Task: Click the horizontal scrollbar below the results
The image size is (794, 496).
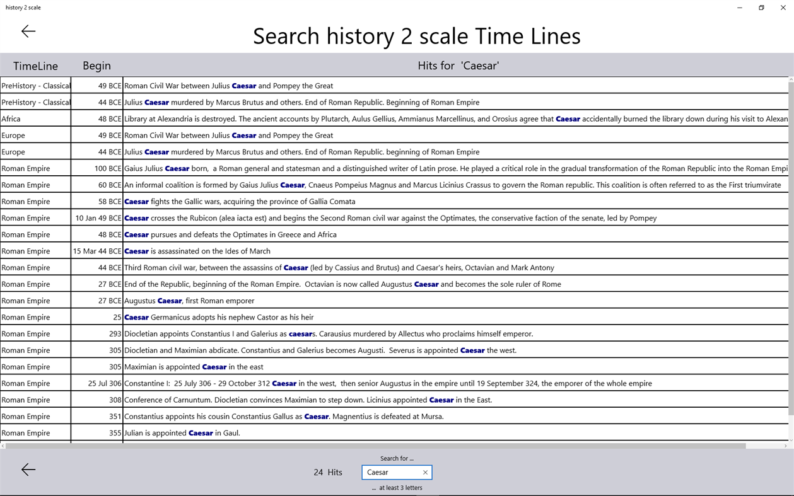Action: point(378,446)
